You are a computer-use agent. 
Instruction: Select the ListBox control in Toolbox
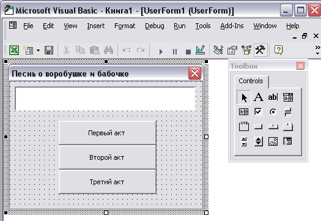243,112
